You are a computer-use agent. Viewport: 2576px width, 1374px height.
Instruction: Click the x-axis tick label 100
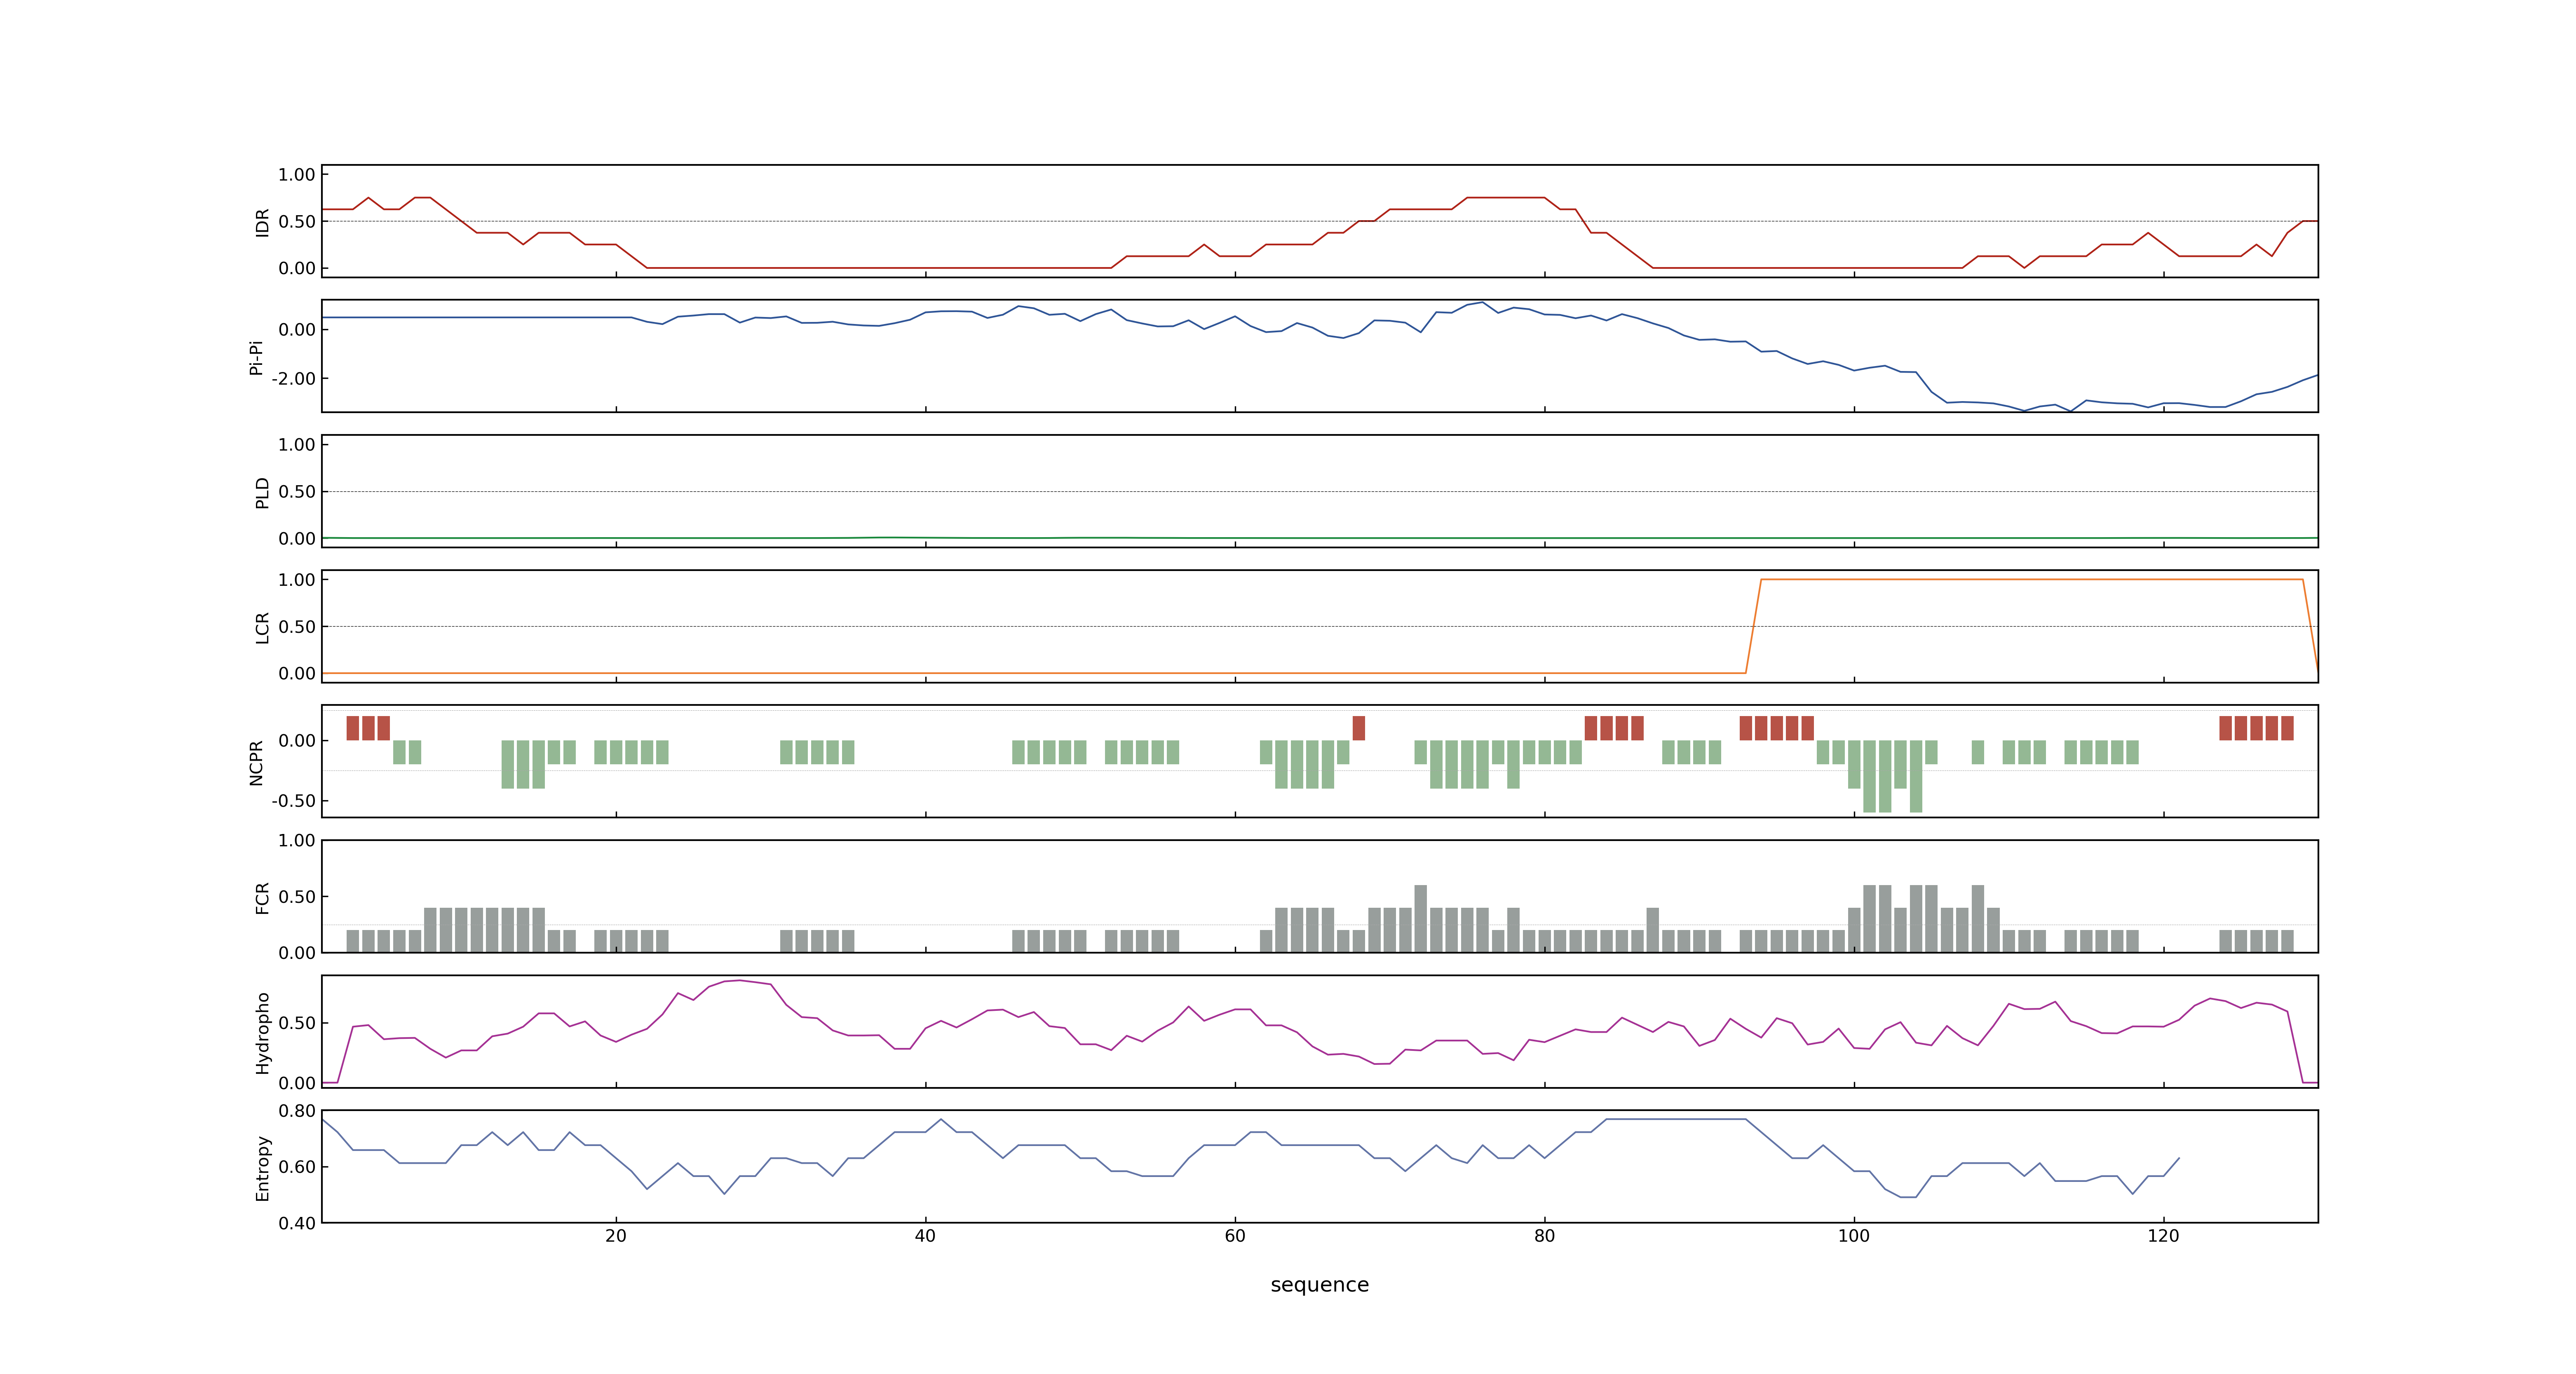pos(1854,1236)
